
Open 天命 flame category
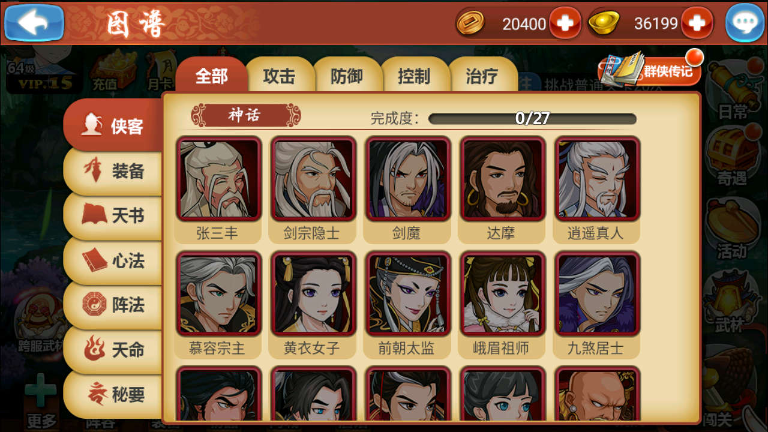(114, 349)
